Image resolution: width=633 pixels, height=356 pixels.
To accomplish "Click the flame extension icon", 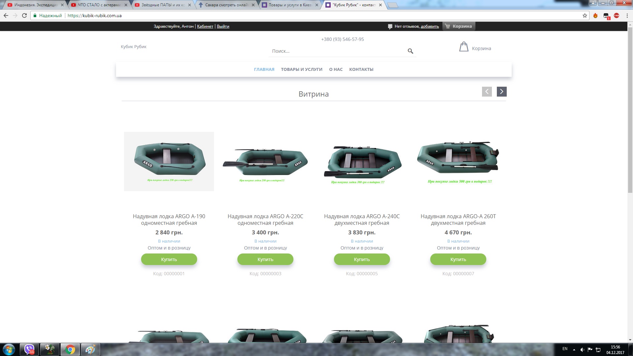I will pyautogui.click(x=595, y=15).
